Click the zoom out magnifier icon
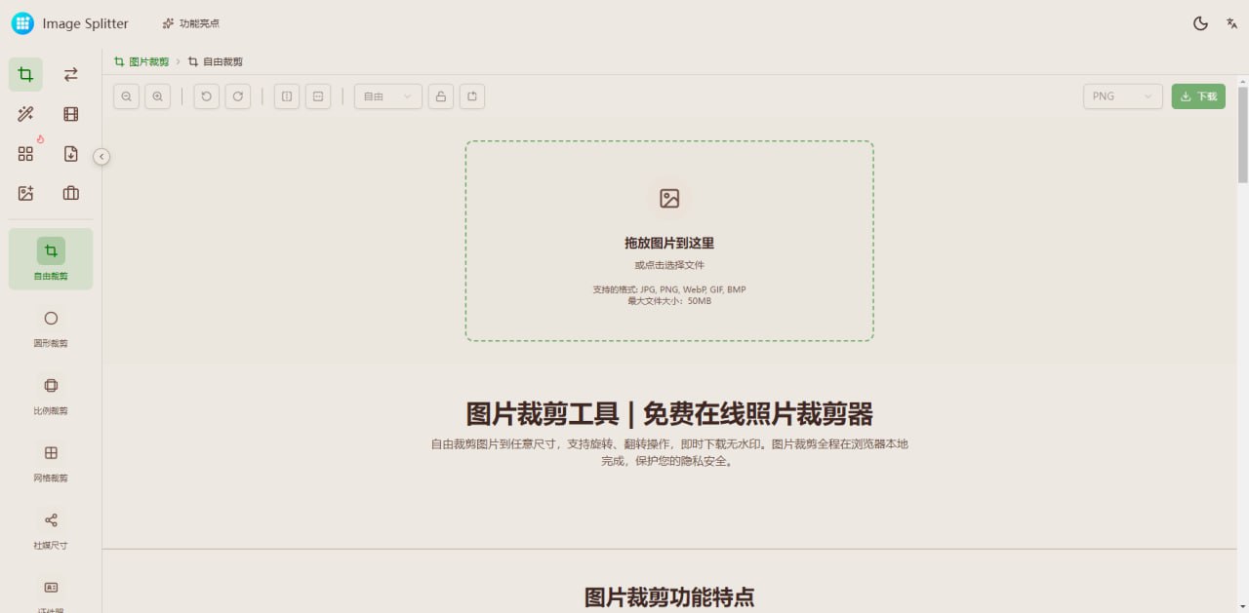 coord(126,96)
